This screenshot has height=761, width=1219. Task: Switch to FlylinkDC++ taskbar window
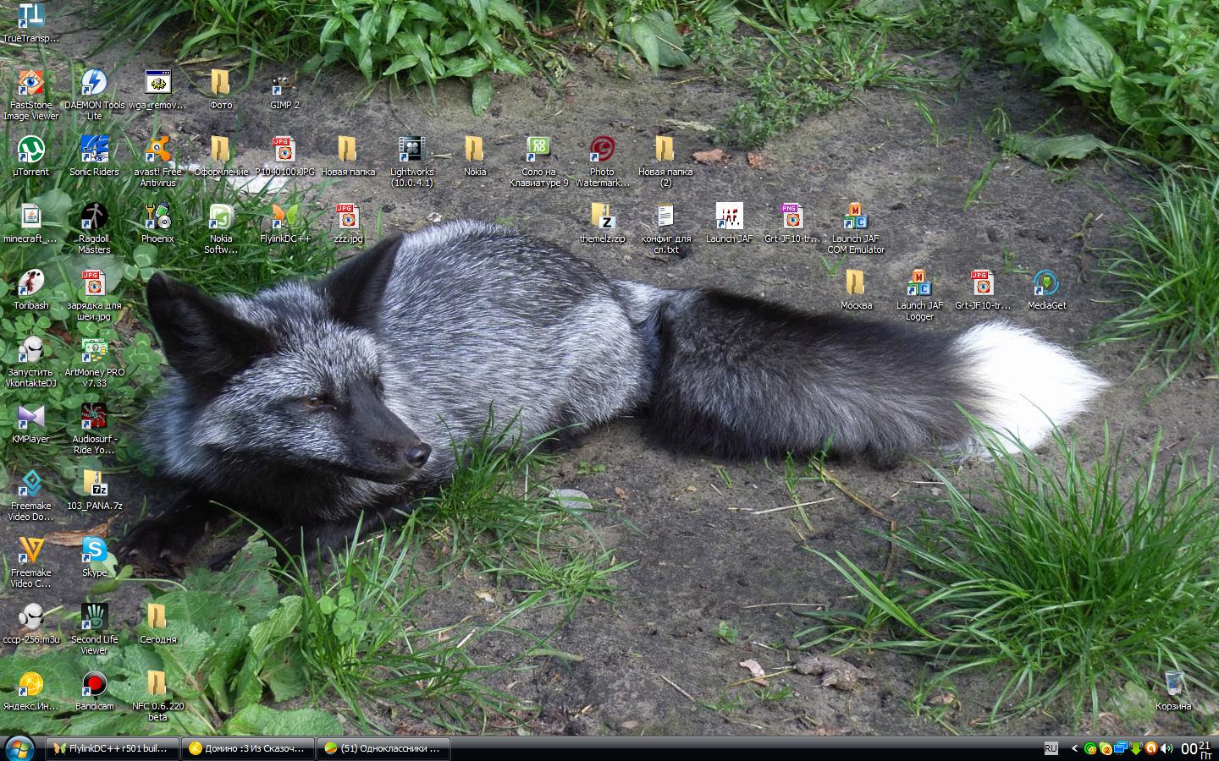(x=113, y=748)
